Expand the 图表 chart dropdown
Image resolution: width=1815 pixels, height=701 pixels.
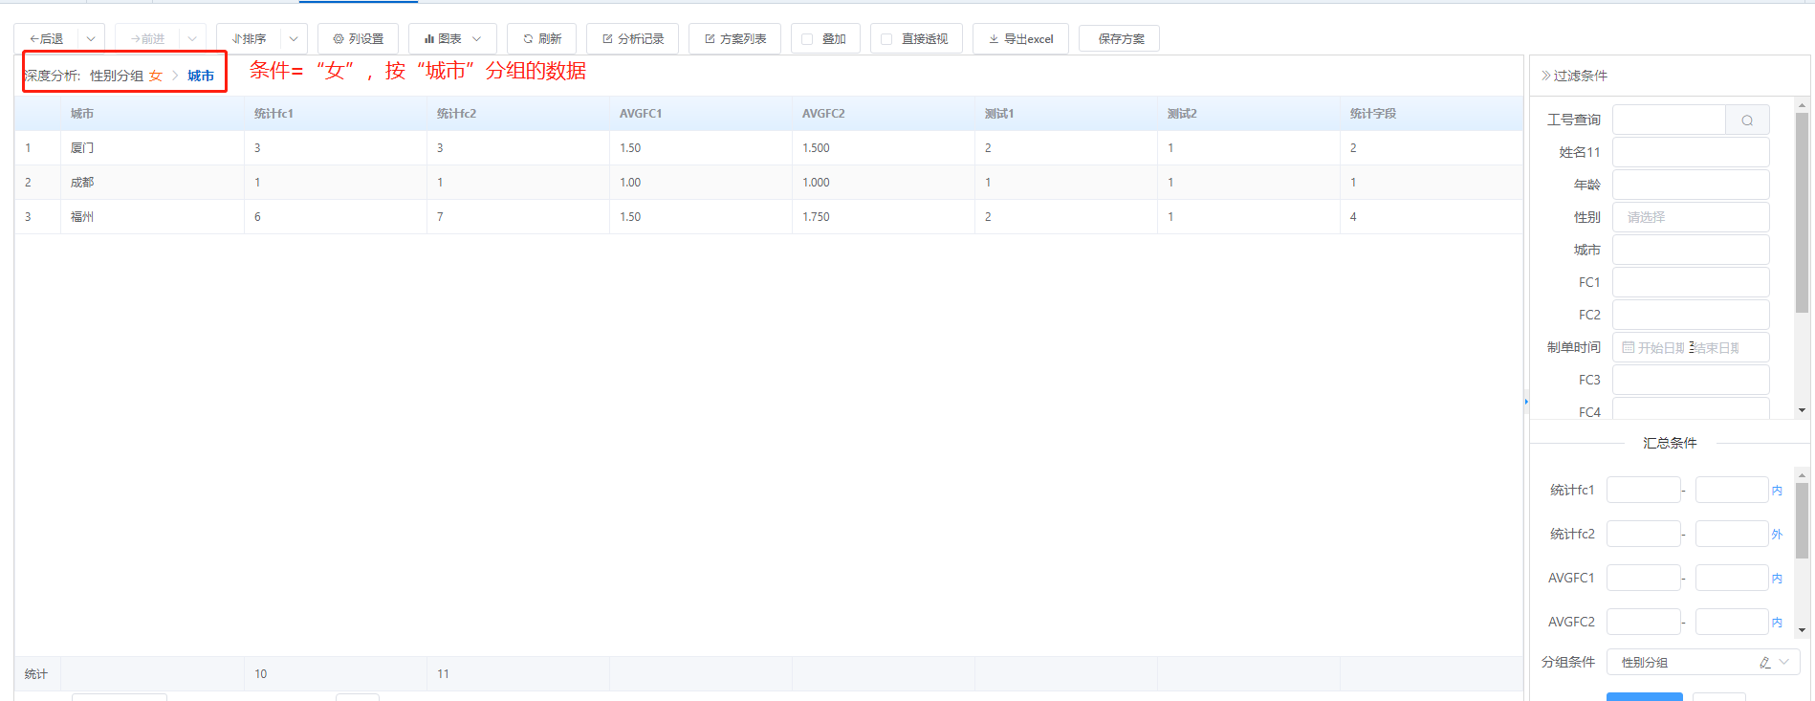click(x=476, y=39)
